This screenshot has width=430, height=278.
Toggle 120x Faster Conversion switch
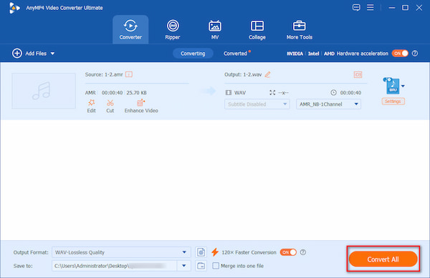point(288,252)
